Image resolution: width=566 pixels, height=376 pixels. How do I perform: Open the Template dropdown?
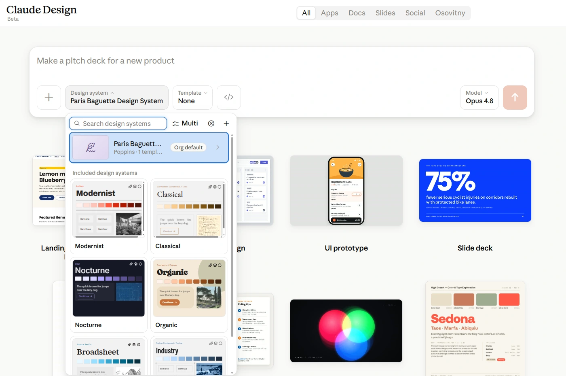pos(192,98)
